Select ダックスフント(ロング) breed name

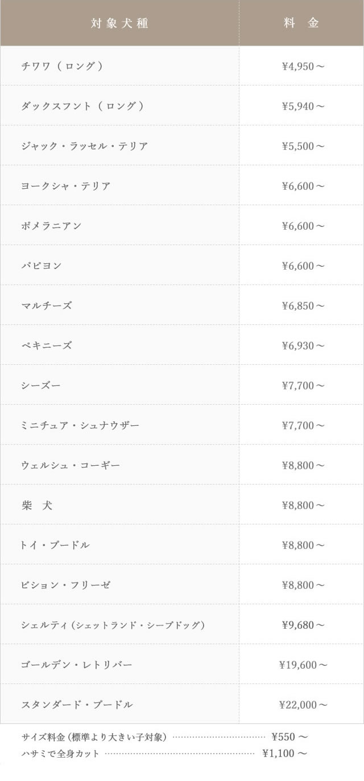(82, 106)
